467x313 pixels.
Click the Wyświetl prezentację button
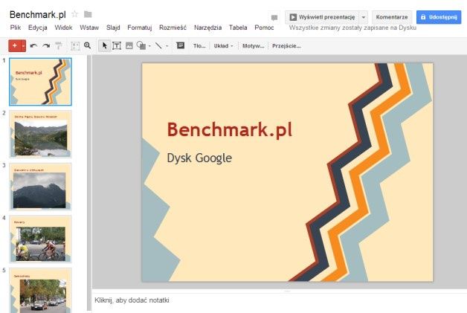322,17
